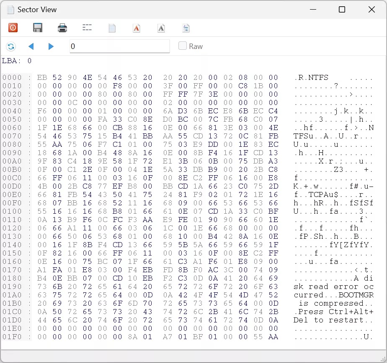Focus the sector number input field
Image resolution: width=387 pixels, height=363 pixels.
coord(119,46)
